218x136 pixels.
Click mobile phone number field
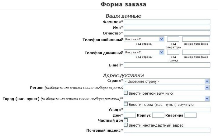pyautogui.click(x=196, y=39)
